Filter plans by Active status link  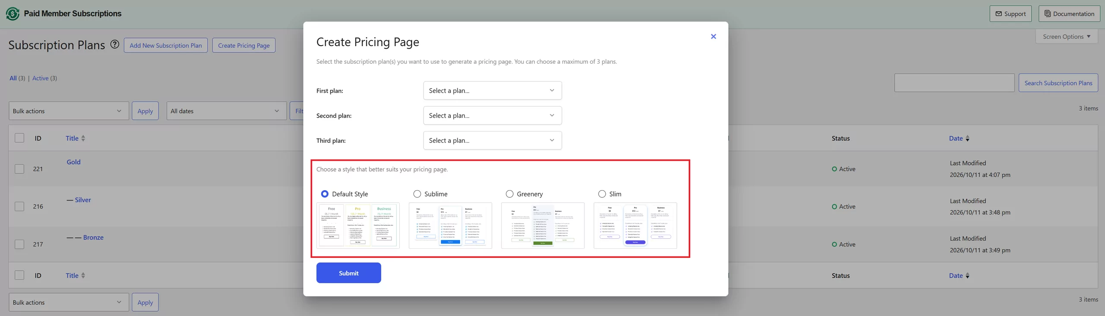click(40, 78)
